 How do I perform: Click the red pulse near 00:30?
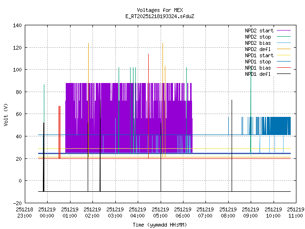tap(60, 131)
